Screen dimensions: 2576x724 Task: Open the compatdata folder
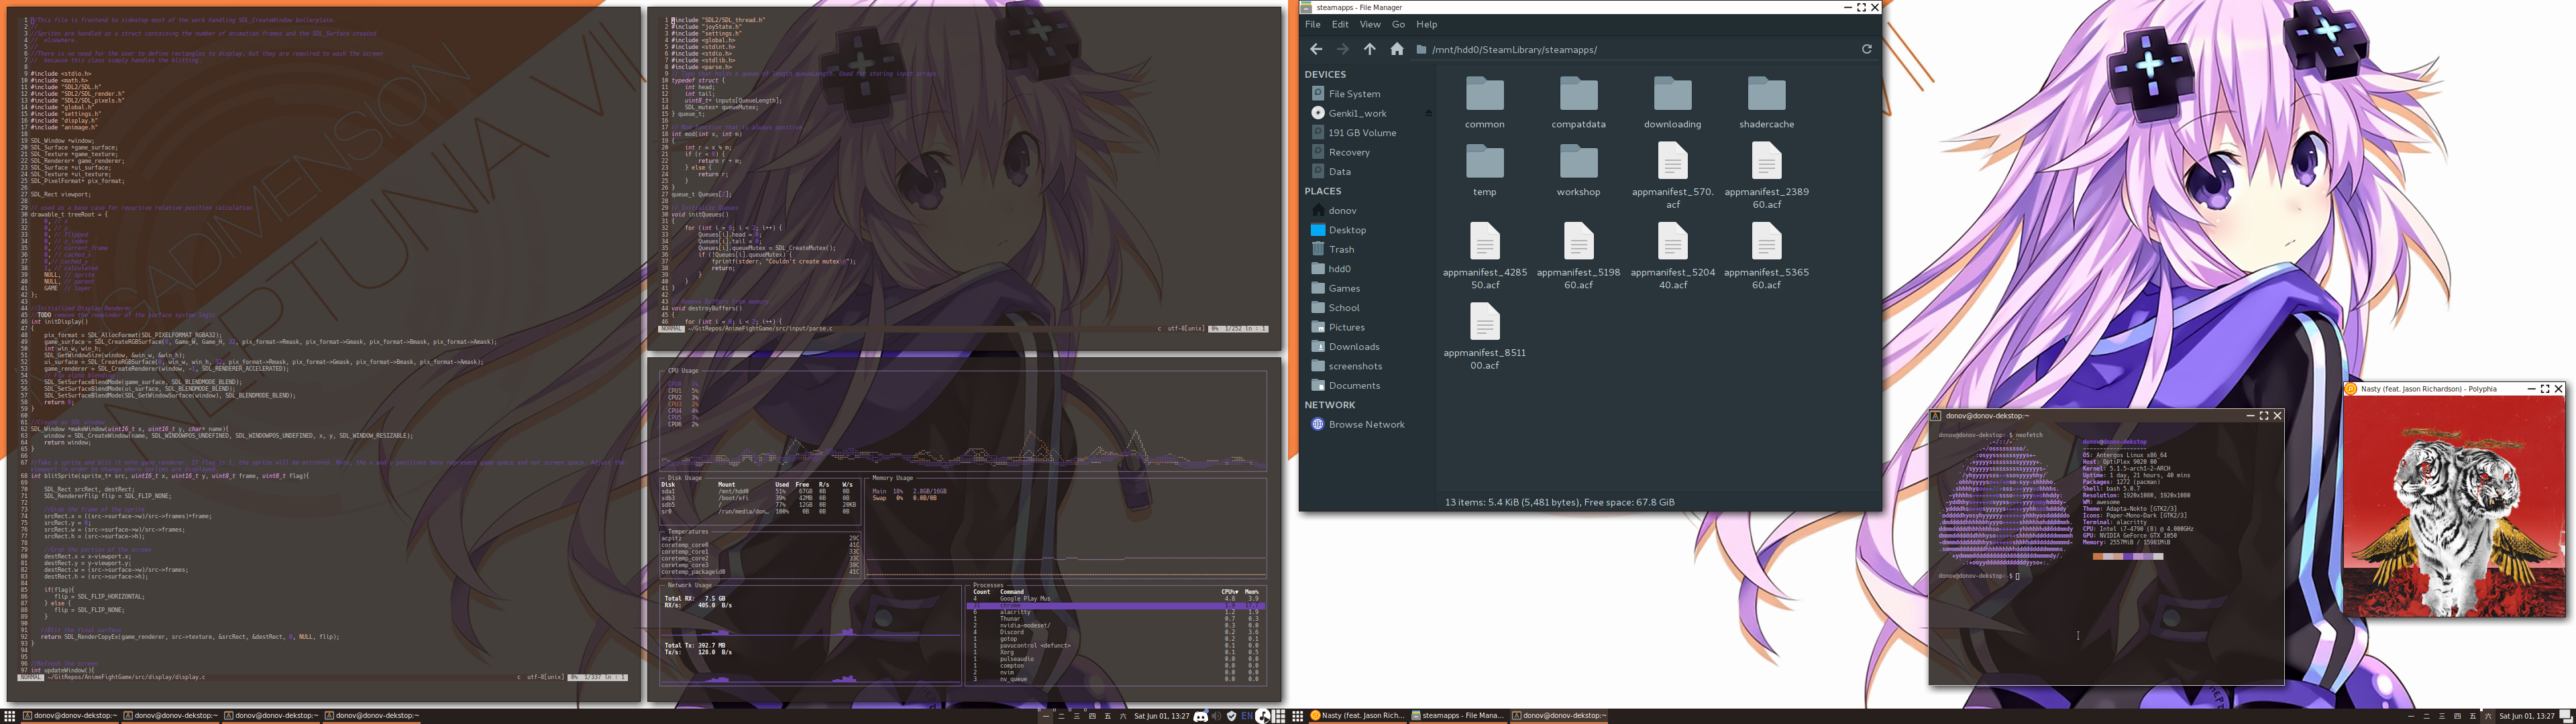1578,103
